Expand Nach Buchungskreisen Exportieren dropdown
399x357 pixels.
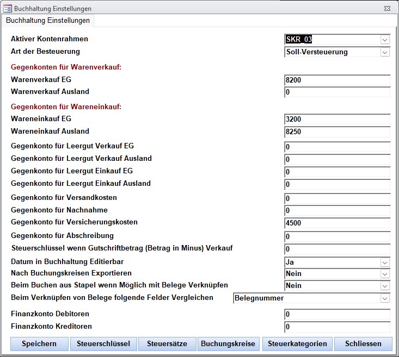(385, 274)
